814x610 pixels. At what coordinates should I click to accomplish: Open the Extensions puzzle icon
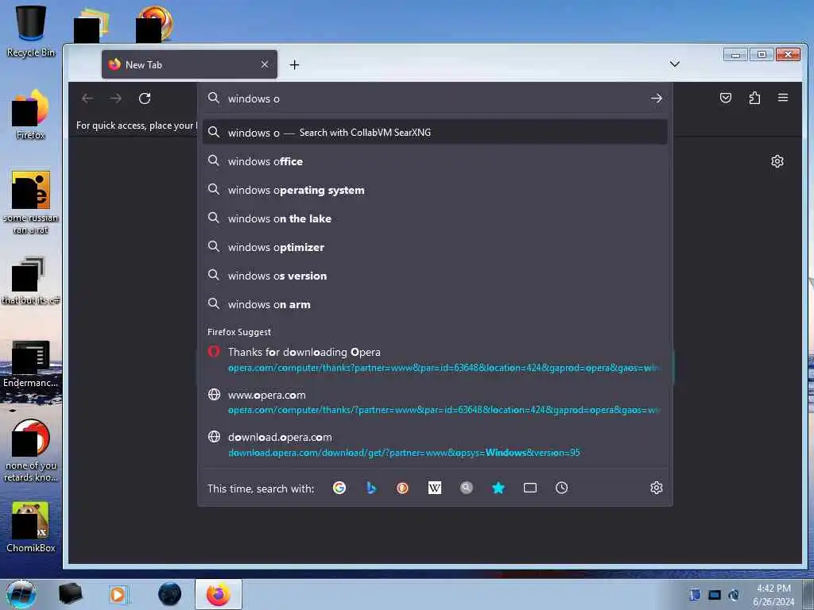pos(754,98)
